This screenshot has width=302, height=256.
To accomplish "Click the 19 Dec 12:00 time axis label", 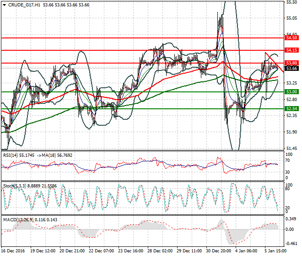I will click(43, 251).
